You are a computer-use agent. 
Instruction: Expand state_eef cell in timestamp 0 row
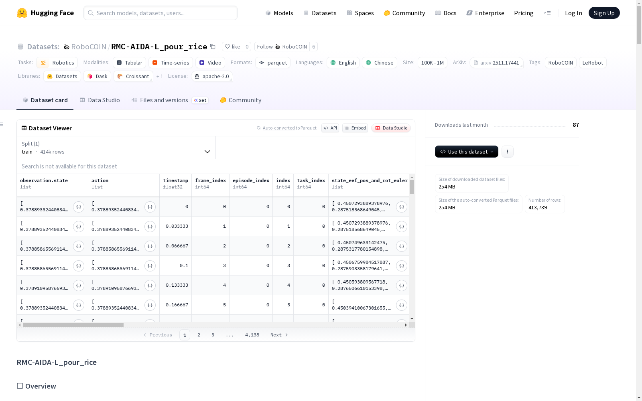coord(402,207)
